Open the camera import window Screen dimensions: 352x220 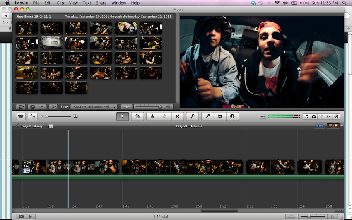tap(21, 116)
